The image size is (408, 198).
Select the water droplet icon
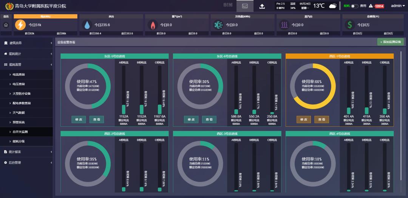87,25
